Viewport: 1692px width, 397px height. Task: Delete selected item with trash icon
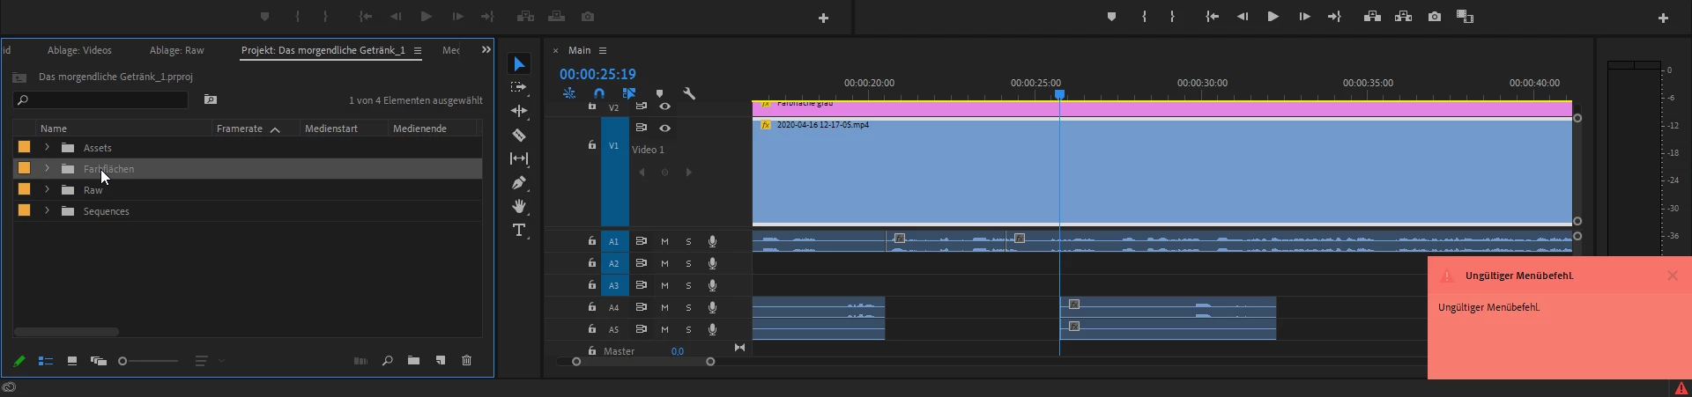click(x=467, y=361)
